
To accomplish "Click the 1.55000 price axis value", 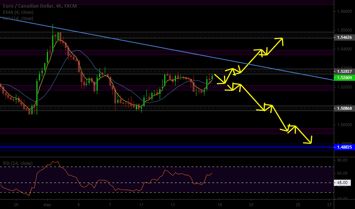I will point(344,30).
